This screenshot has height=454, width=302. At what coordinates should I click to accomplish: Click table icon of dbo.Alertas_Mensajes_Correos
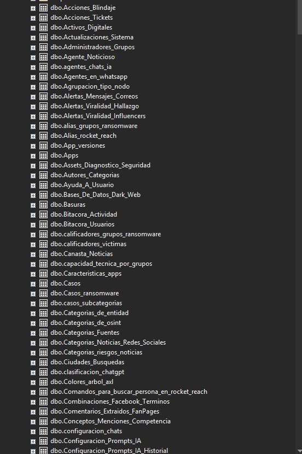click(43, 96)
